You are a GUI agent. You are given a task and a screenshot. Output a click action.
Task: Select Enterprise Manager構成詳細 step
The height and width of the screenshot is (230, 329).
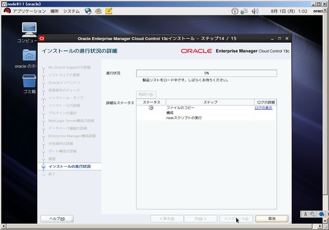tap(72, 136)
